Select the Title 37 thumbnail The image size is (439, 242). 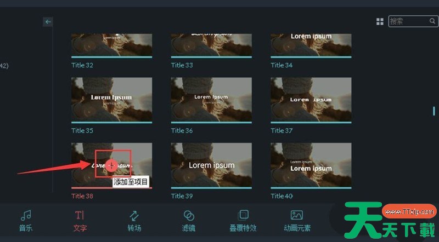click(311, 99)
